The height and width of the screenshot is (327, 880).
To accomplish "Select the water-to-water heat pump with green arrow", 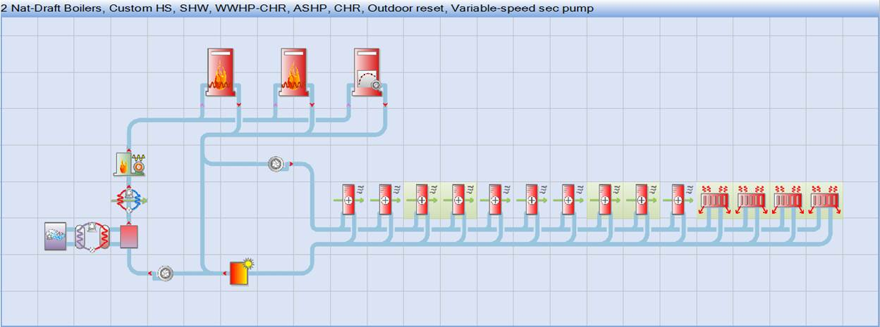I will pos(129,200).
